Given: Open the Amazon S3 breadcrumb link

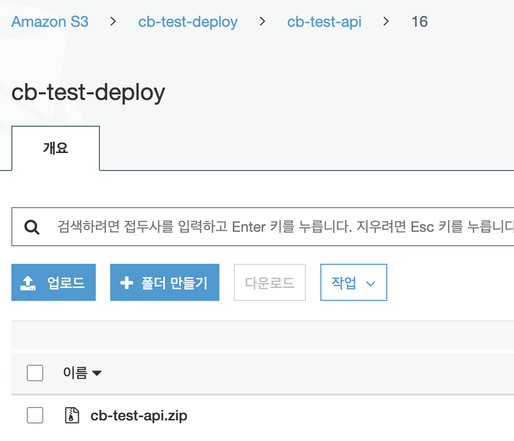Looking at the screenshot, I should click(50, 22).
